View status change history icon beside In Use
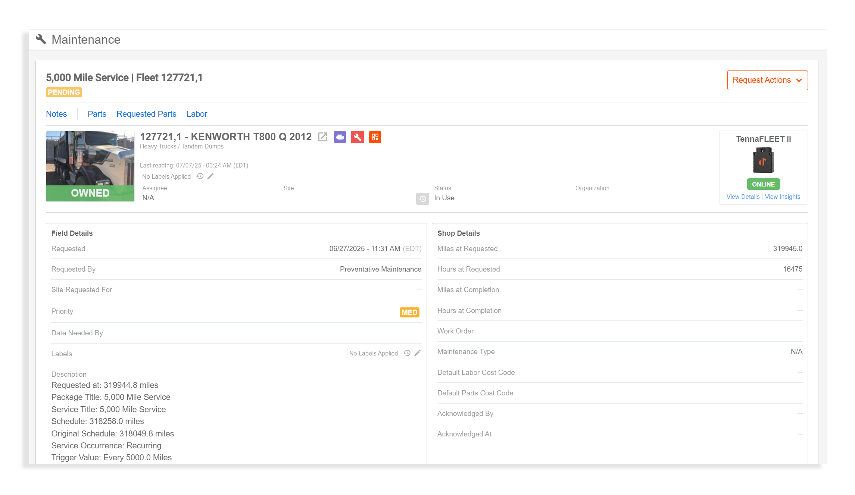 (x=422, y=199)
